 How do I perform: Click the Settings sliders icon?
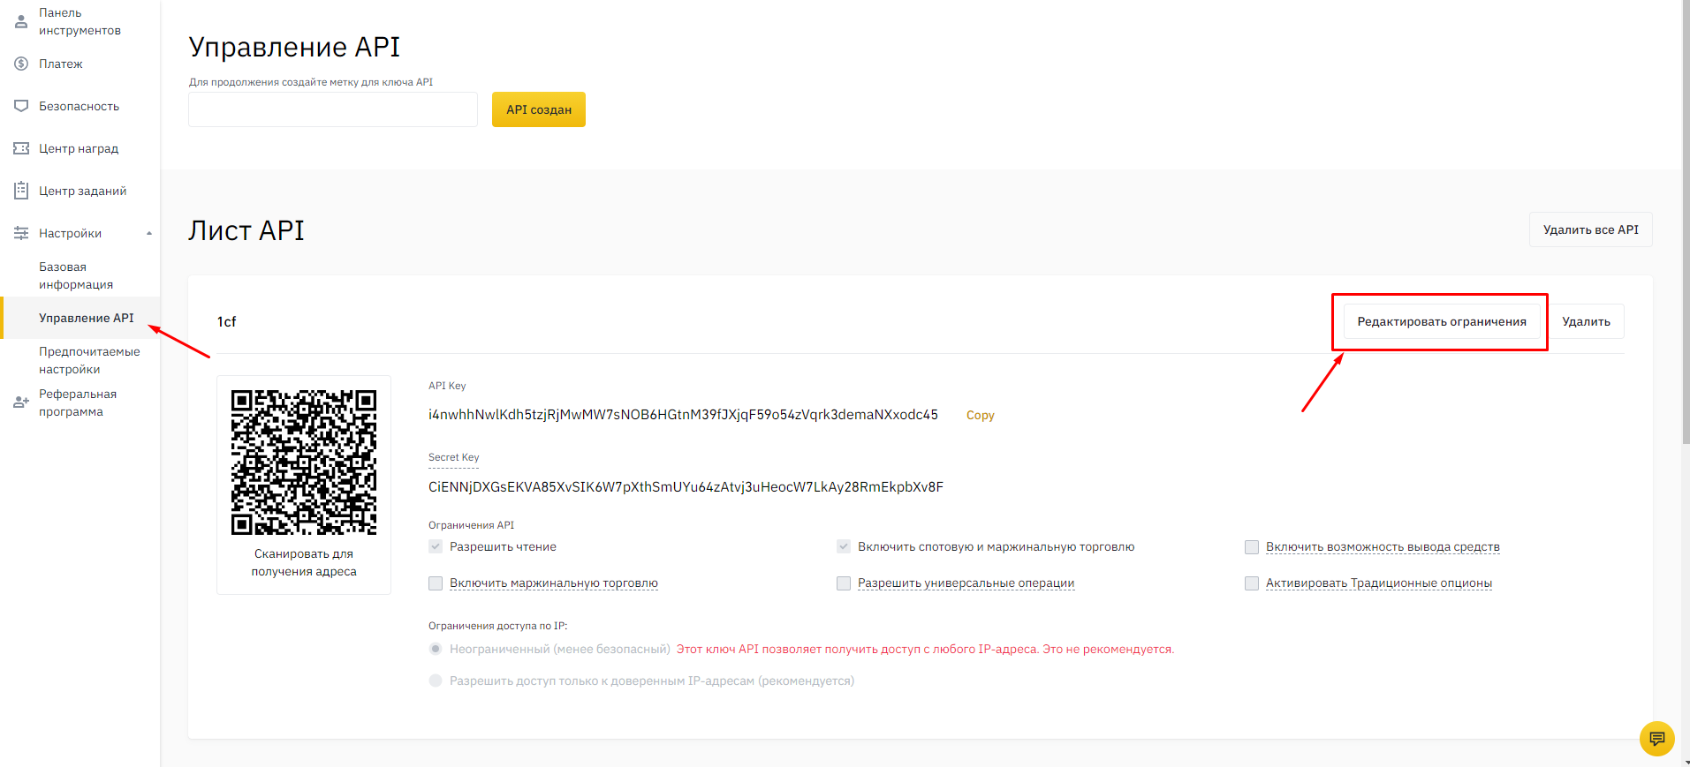pyautogui.click(x=21, y=233)
